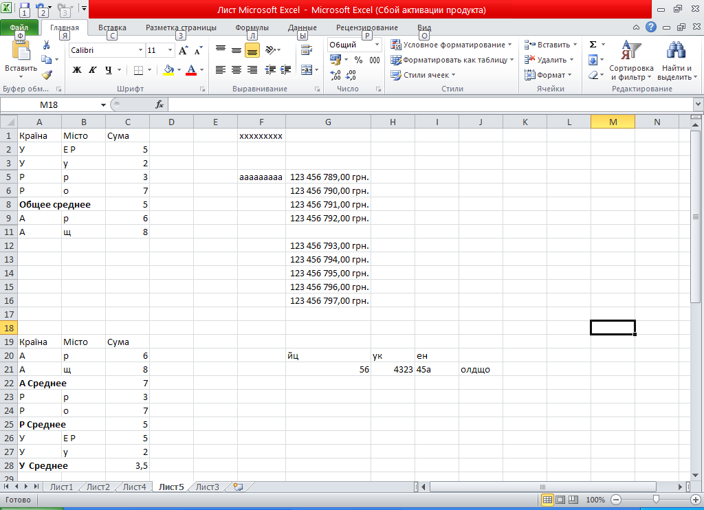Click zoom out minus button
Viewport: 704px width, 510px height.
[x=616, y=500]
